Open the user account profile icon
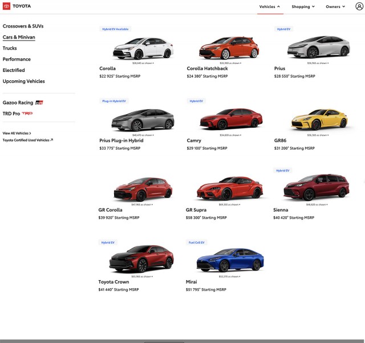 (359, 6)
